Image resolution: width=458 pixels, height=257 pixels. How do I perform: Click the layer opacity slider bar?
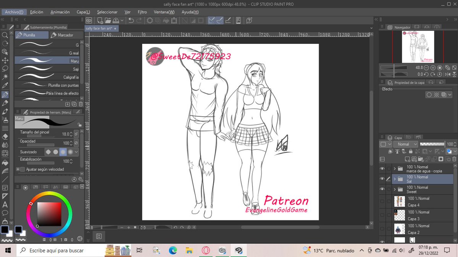[432, 144]
